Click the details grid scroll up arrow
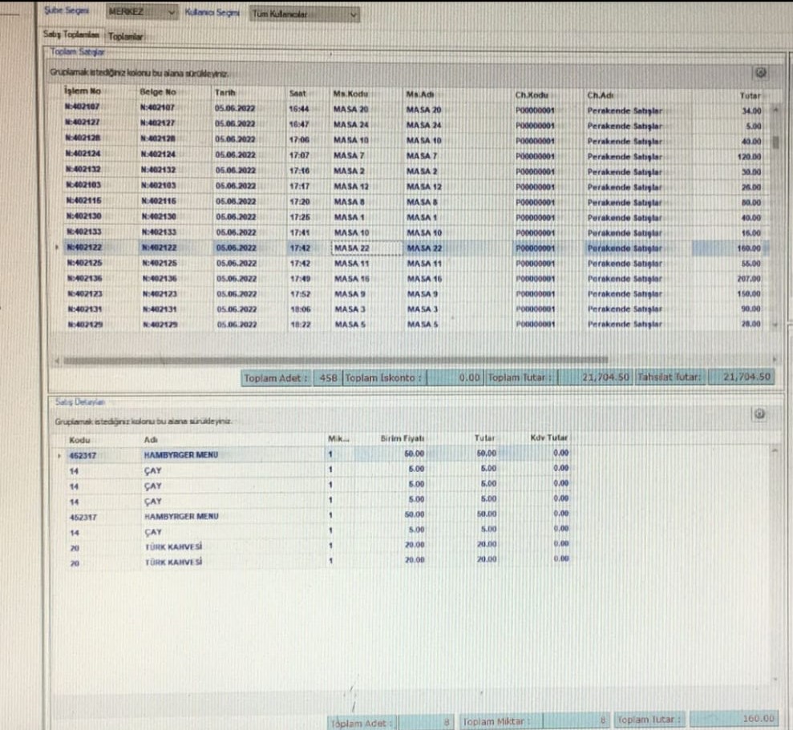Screen dimensions: 793x730 [x=775, y=450]
